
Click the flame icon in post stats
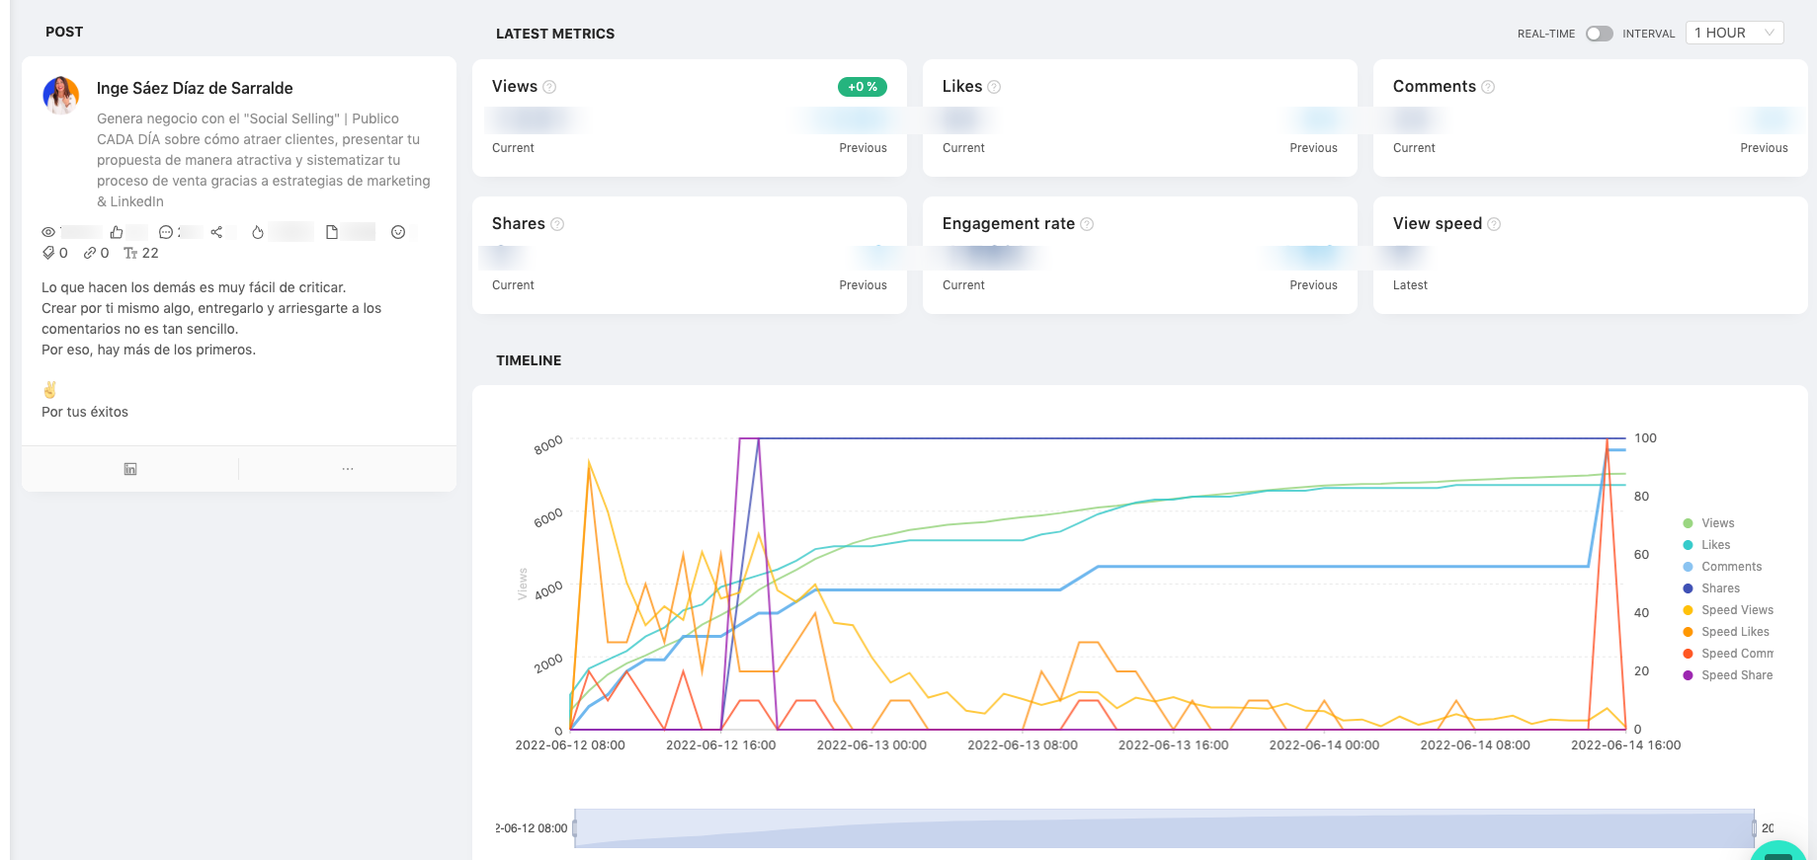(x=258, y=232)
